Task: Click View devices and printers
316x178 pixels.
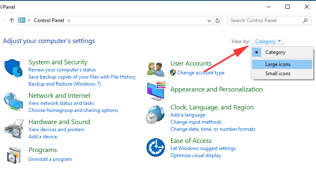Action: click(57, 130)
